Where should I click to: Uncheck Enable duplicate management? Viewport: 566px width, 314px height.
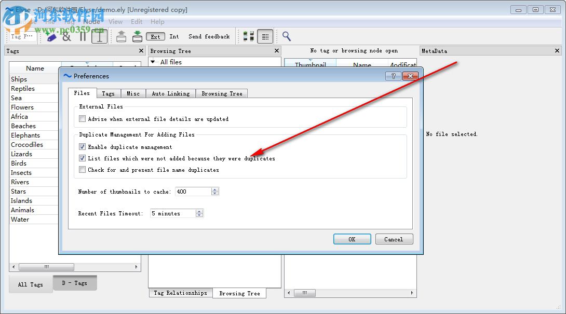pos(82,147)
